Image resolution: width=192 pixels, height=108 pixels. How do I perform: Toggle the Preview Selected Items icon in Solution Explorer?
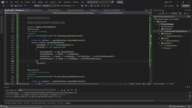point(187,13)
